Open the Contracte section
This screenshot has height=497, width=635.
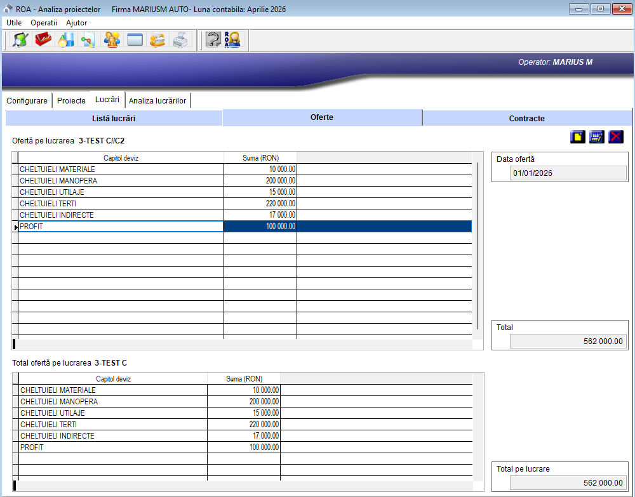[x=526, y=118]
